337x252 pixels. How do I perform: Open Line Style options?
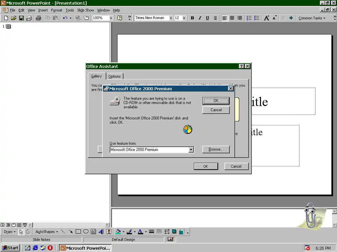151,231
